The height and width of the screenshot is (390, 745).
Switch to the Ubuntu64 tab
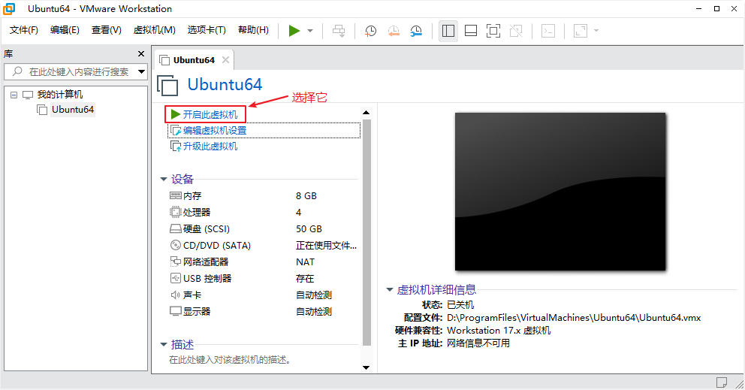pos(194,60)
